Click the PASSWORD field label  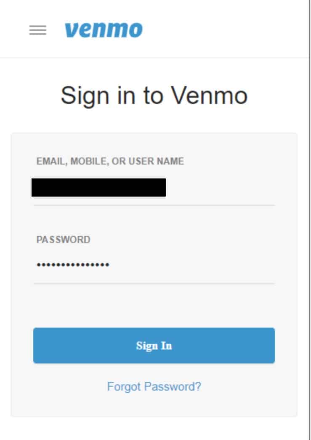coord(63,240)
